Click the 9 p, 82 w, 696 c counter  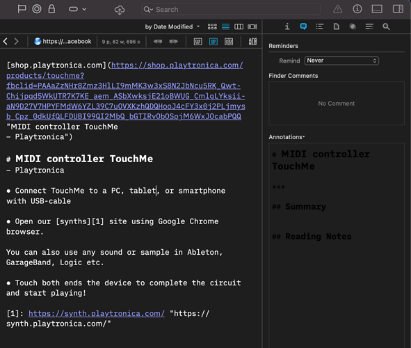coord(121,42)
